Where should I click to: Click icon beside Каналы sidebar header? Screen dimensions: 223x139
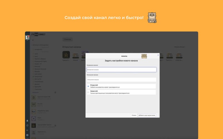(x=55, y=93)
